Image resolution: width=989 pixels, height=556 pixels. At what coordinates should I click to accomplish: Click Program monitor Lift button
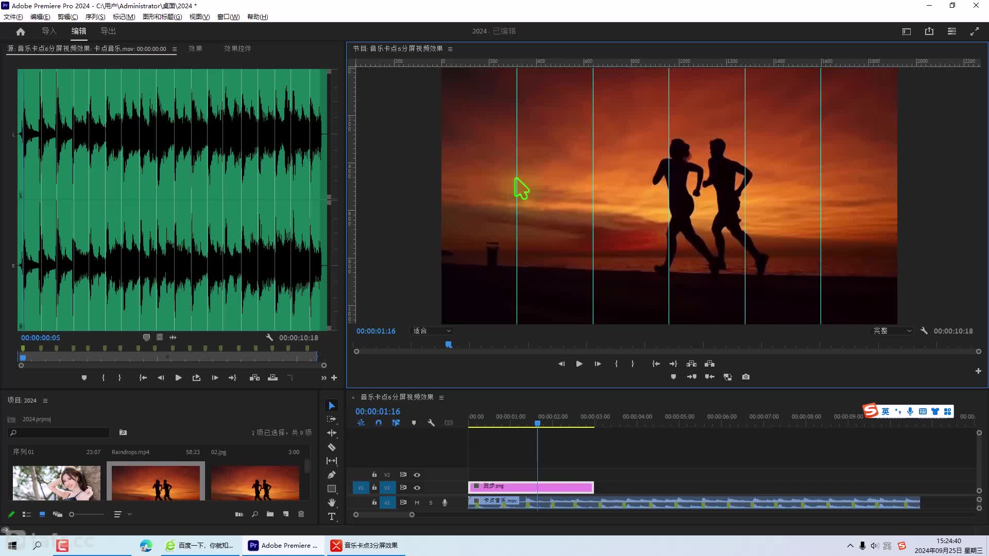[692, 363]
